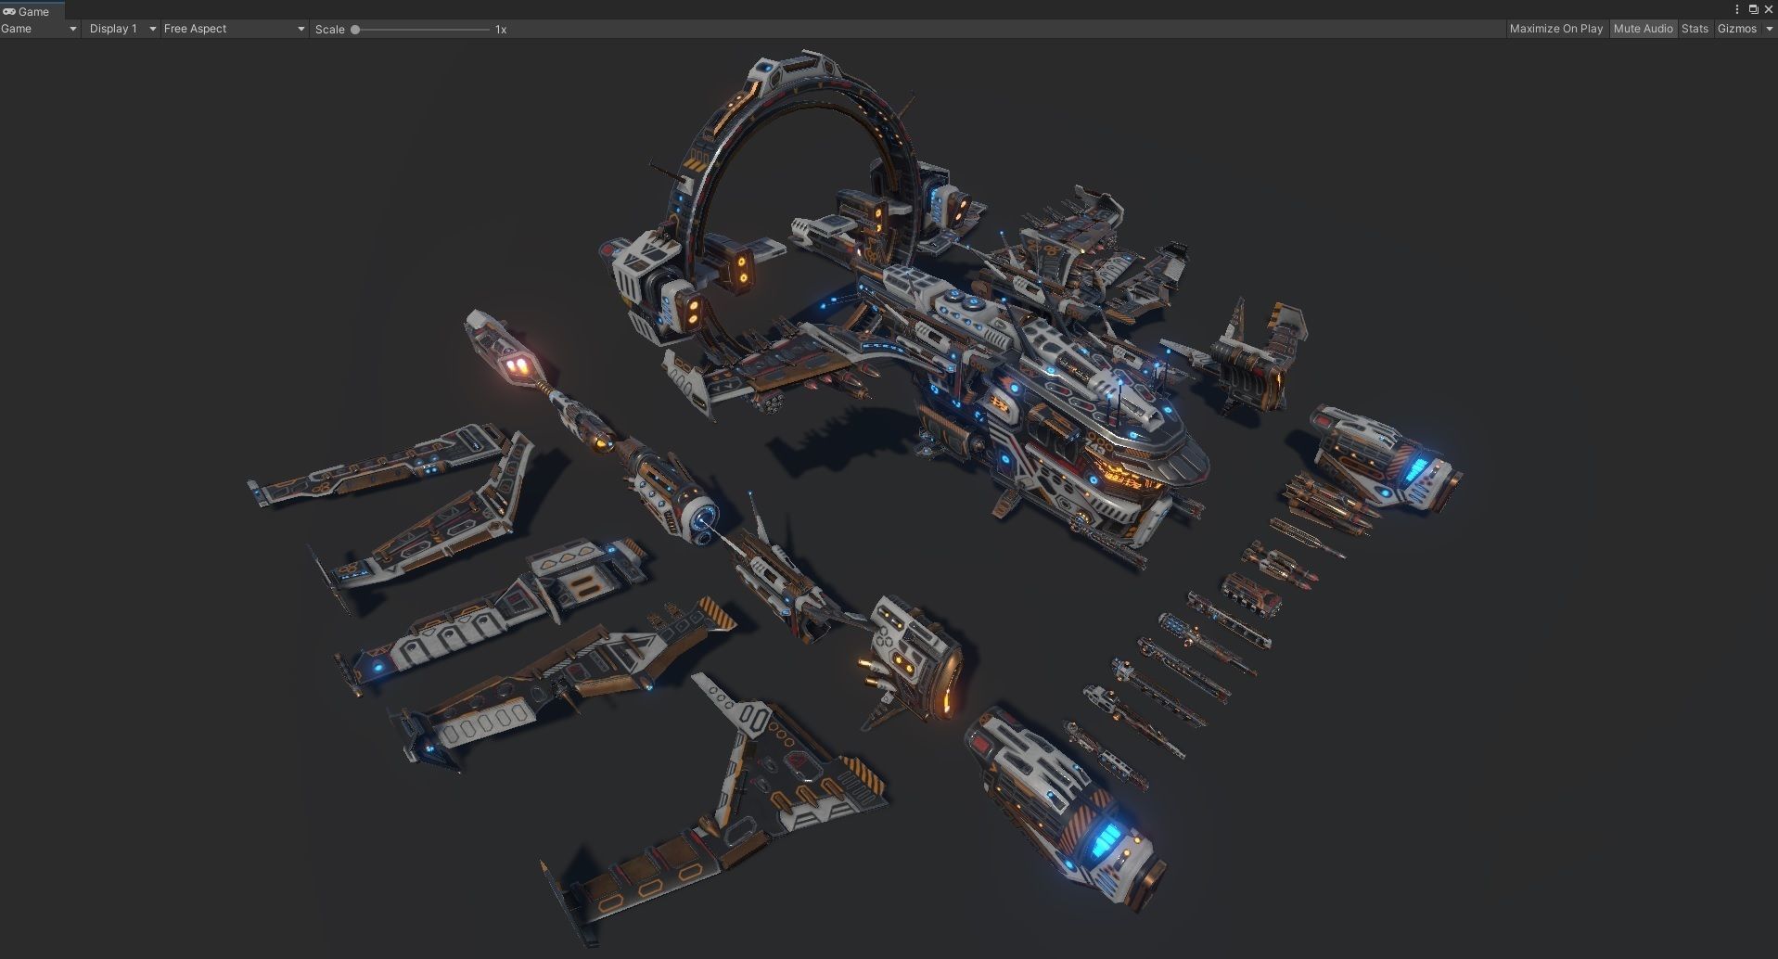The image size is (1778, 959).
Task: Click the 1x scale value label
Action: click(x=501, y=30)
